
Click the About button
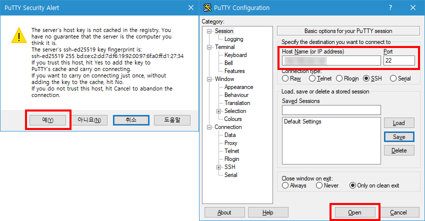224,212
